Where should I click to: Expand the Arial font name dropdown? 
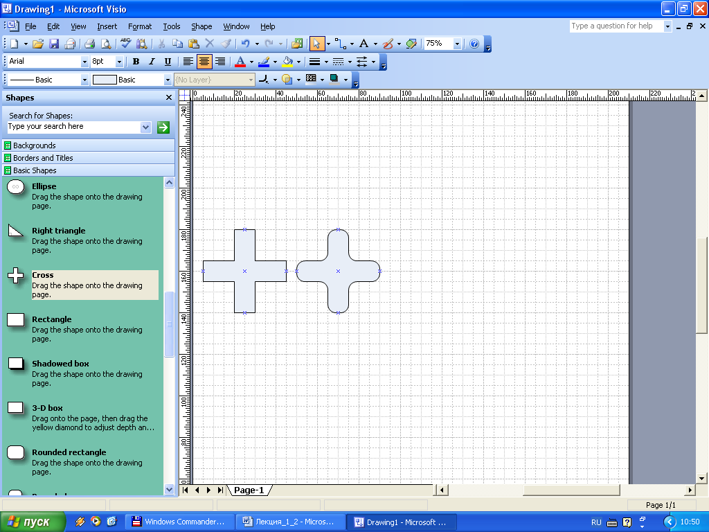[84, 62]
